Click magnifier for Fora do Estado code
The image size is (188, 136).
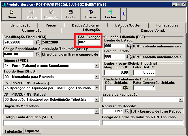pos(129,57)
